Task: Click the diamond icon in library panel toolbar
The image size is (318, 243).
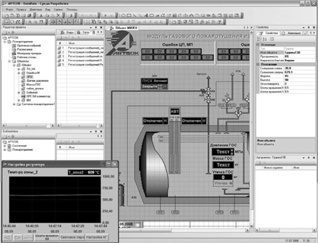Action: 13,136
